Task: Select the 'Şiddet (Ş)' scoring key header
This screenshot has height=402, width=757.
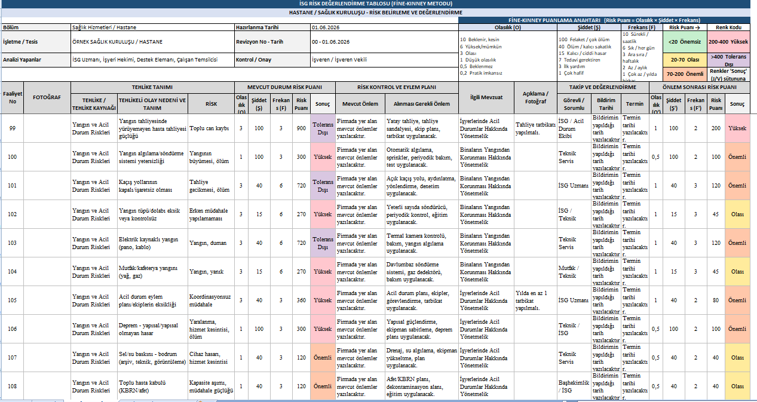Action: 589,27
